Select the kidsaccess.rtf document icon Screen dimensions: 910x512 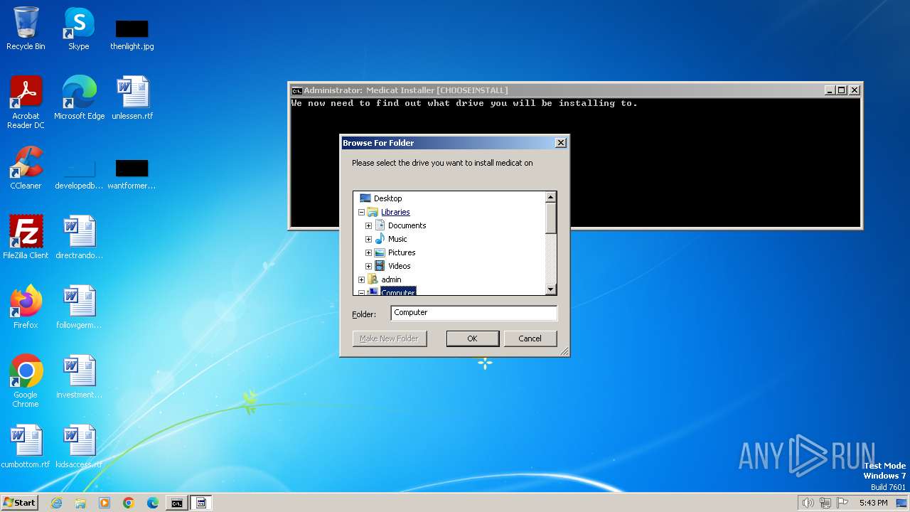tap(79, 446)
